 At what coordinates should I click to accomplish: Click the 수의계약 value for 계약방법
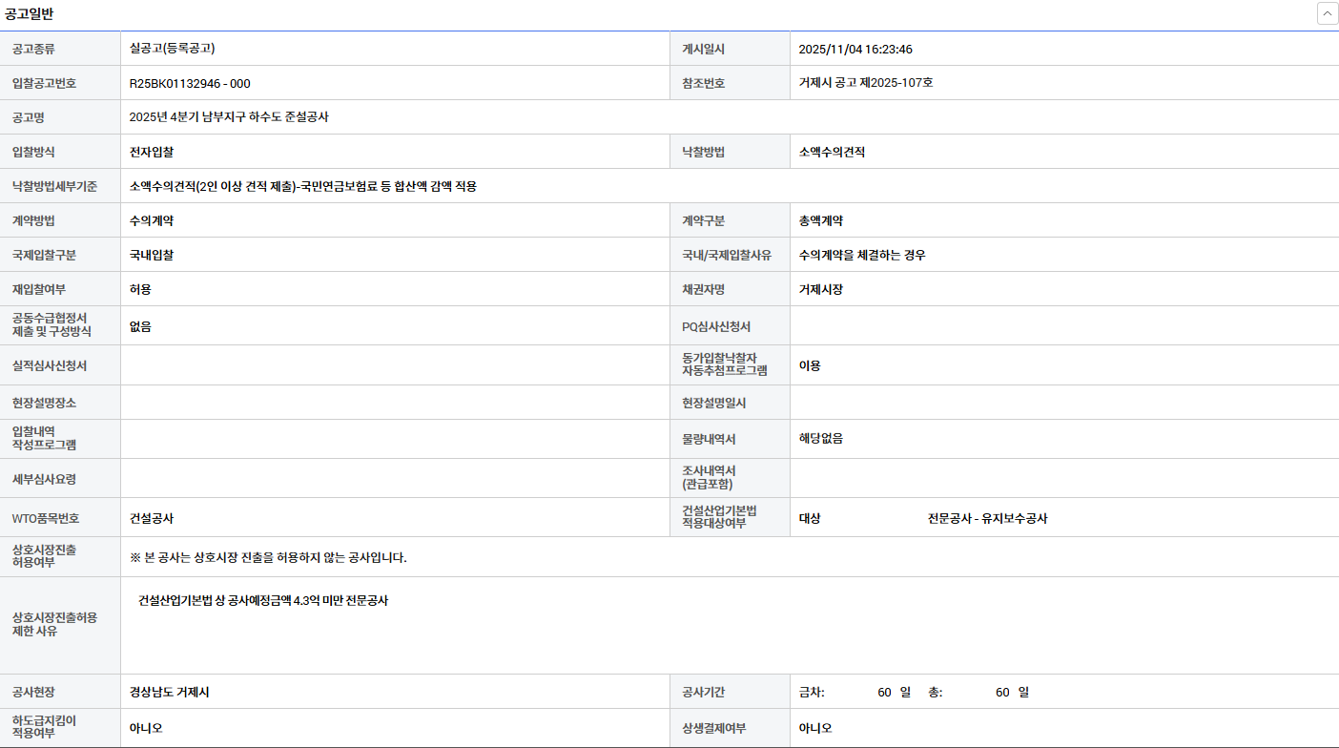pos(152,220)
